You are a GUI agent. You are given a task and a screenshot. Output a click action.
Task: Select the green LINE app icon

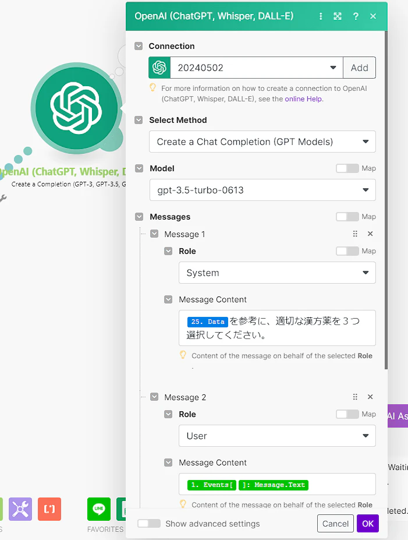(99, 509)
